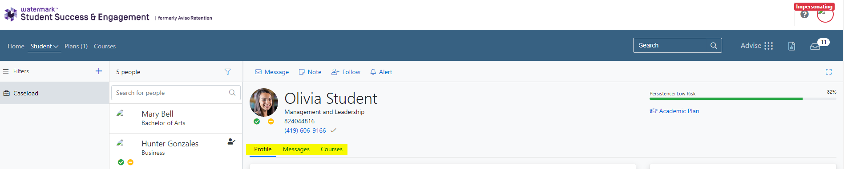Open the Advise apps grid icon
The height and width of the screenshot is (169, 844).
tap(769, 46)
